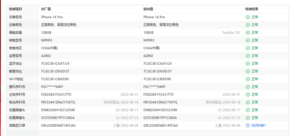Click the 检测项目 column header
This screenshot has width=290, height=136.
[x=15, y=9]
